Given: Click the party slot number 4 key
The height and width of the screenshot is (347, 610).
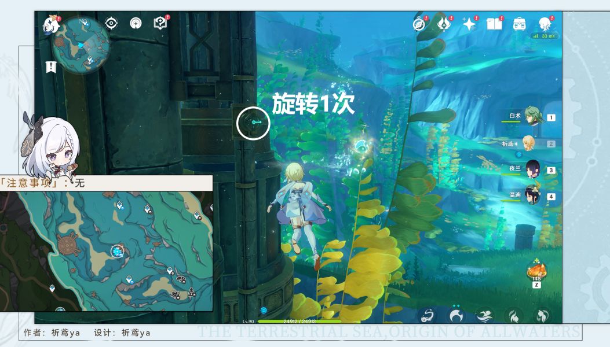Looking at the screenshot, I should click(551, 197).
